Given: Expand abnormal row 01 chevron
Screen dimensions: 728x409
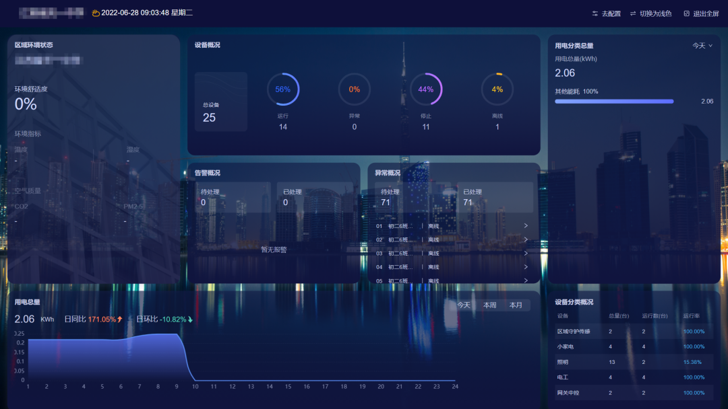Looking at the screenshot, I should [x=526, y=225].
